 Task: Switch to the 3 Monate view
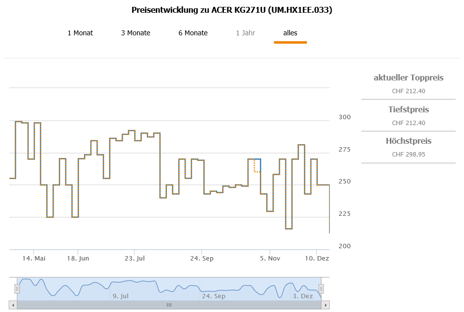click(136, 33)
